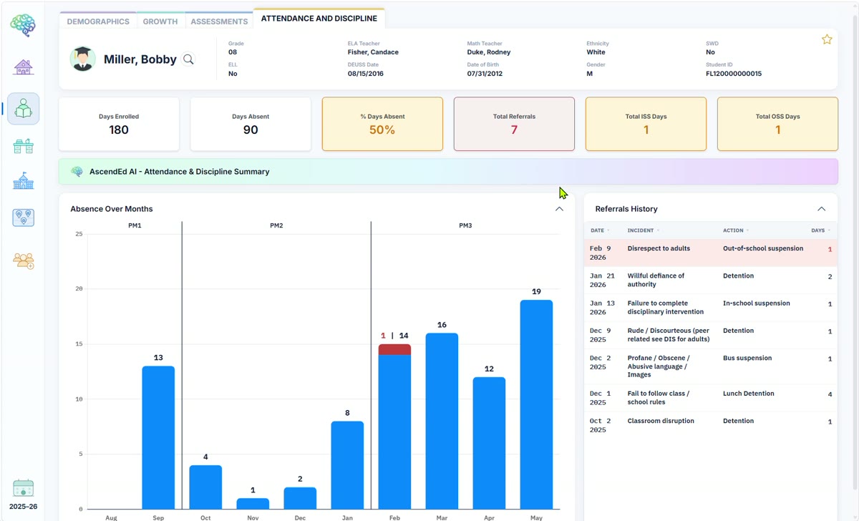Expand the AscendEd AI summary banner
The image size is (859, 521).
[x=448, y=172]
